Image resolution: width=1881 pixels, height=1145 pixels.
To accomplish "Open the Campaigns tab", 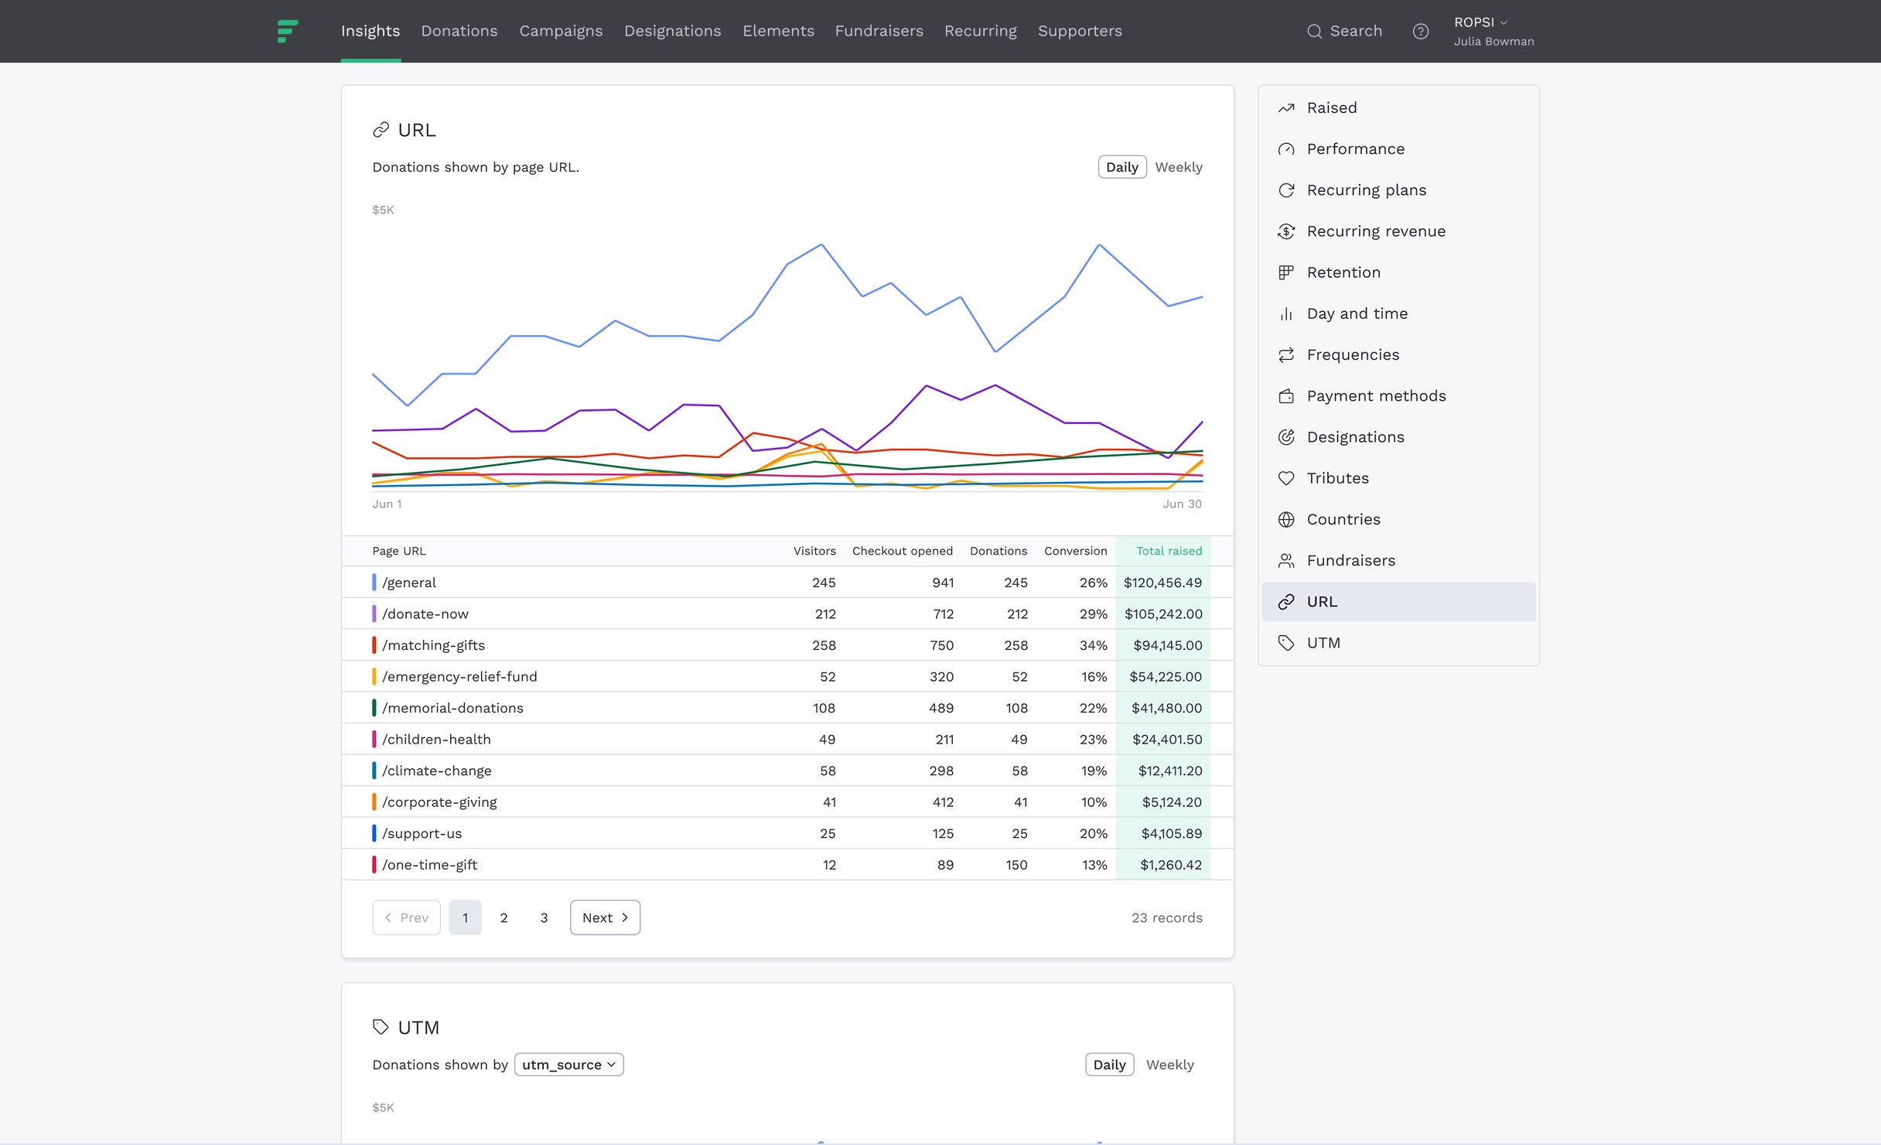I will coord(561,31).
